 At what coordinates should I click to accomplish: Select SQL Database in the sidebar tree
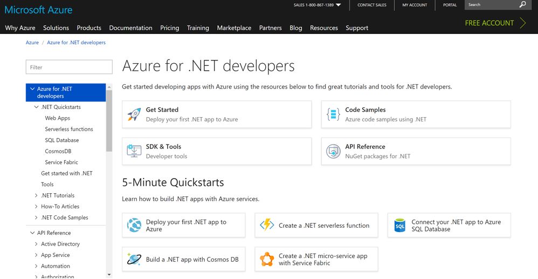62,140
